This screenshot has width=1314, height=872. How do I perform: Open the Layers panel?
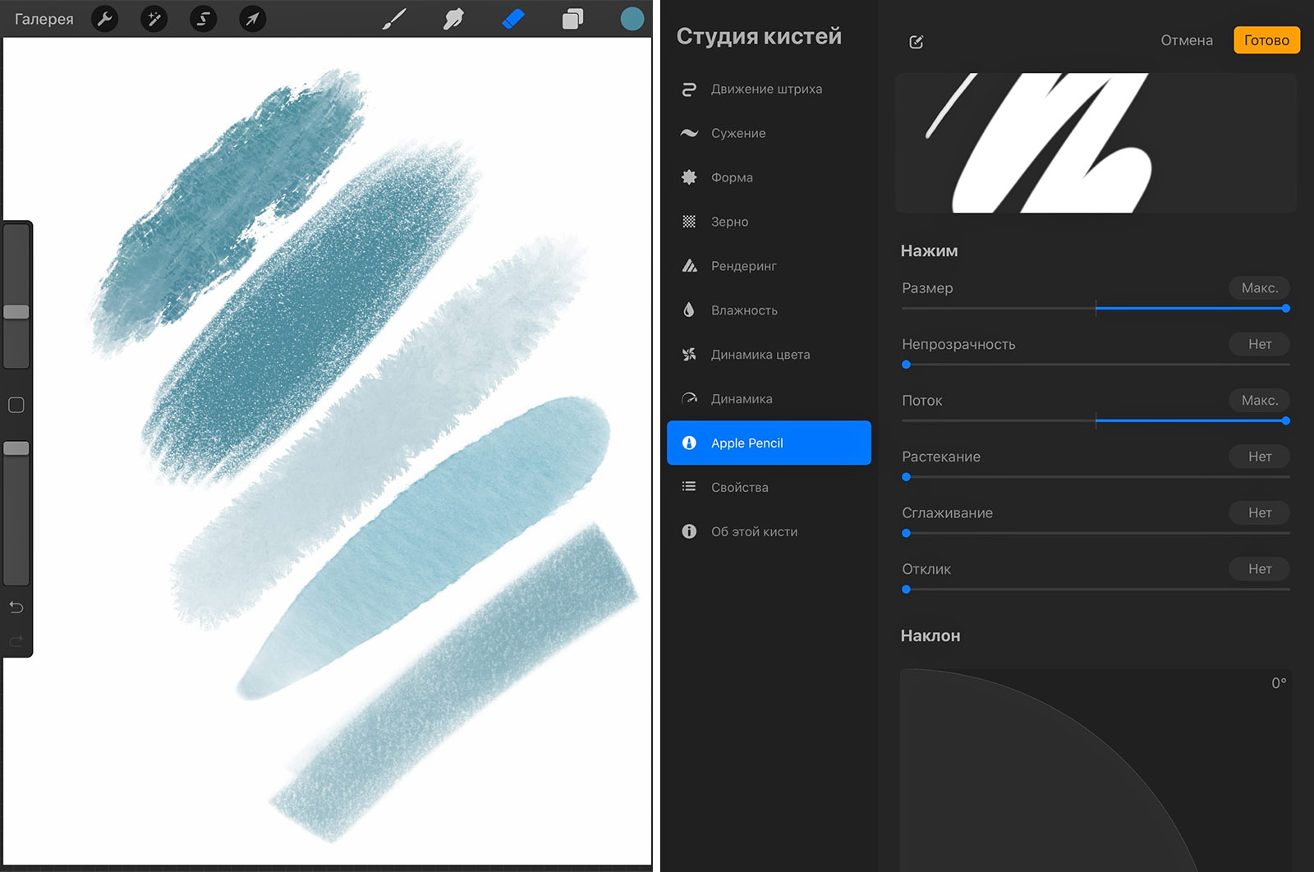[572, 19]
